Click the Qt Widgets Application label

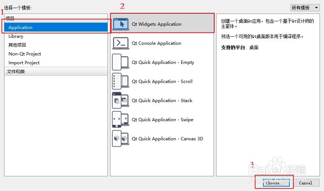[x=156, y=24]
